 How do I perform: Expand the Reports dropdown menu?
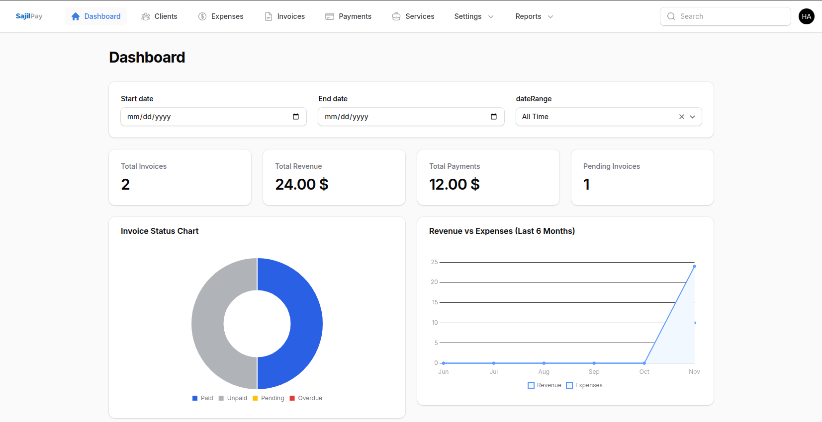534,16
